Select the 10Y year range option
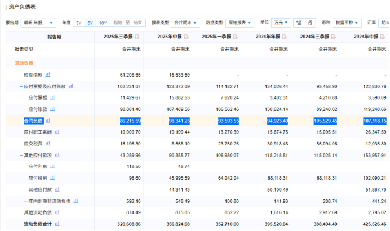390x231 pixels. [x=103, y=23]
